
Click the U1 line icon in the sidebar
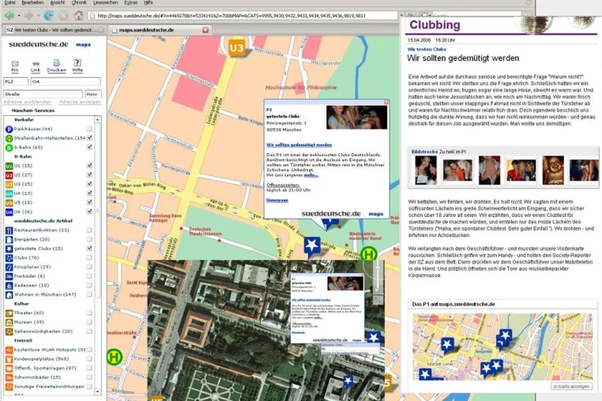pyautogui.click(x=9, y=166)
